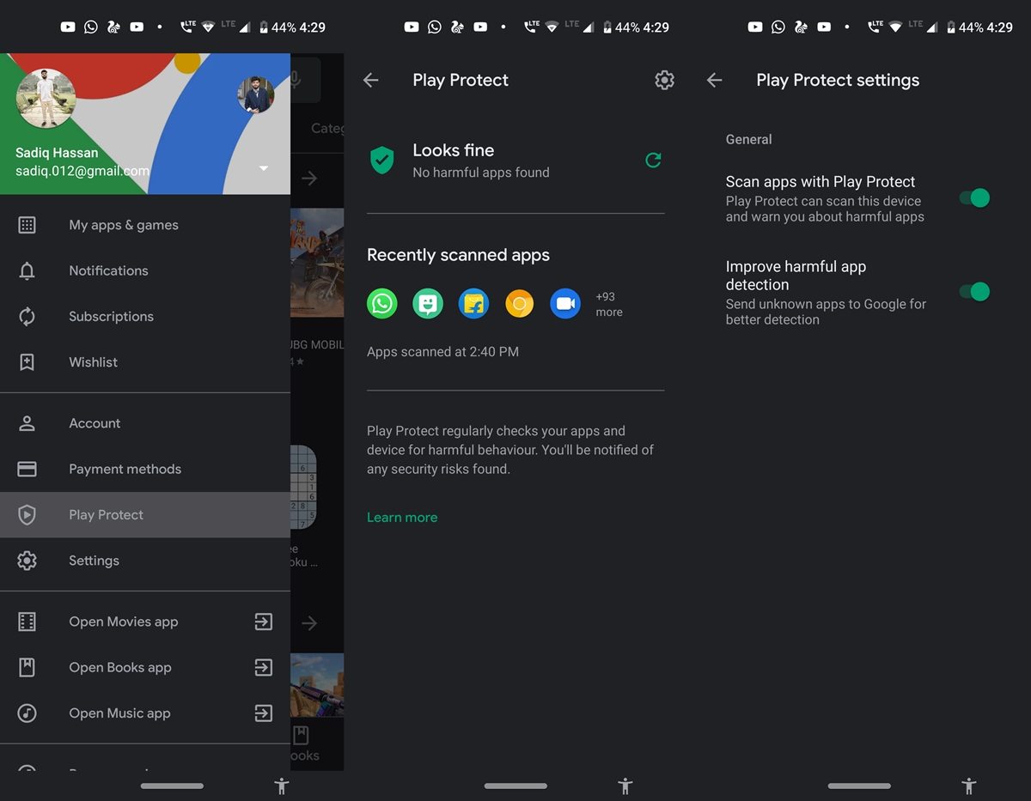
Task: Tap the green smiley chat app icon
Action: click(428, 303)
